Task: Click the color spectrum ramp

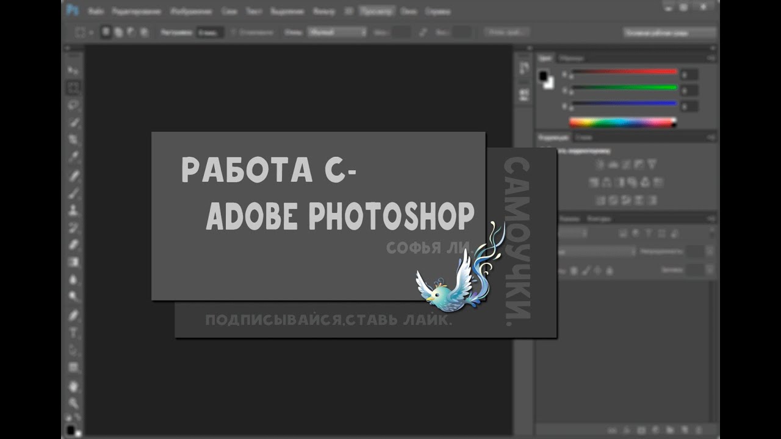Action: 623,123
